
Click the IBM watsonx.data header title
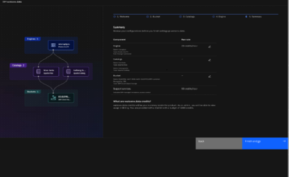click(x=12, y=2)
